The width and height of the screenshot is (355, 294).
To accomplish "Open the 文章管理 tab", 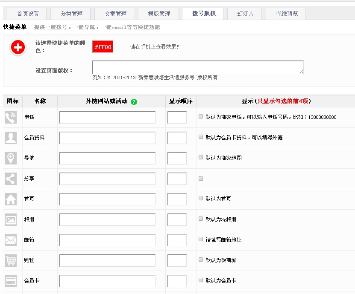I will tap(115, 14).
